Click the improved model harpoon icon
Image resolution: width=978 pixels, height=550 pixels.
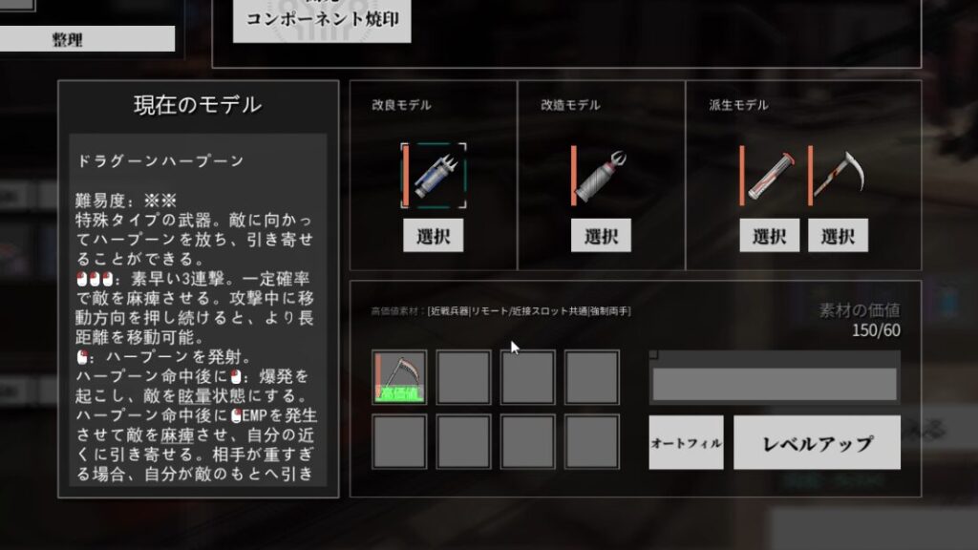coord(434,177)
